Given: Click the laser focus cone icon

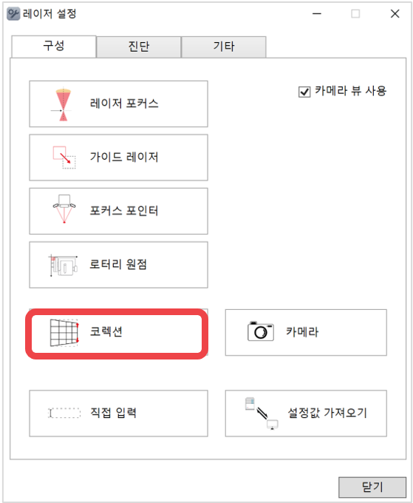Looking at the screenshot, I should coord(63,104).
